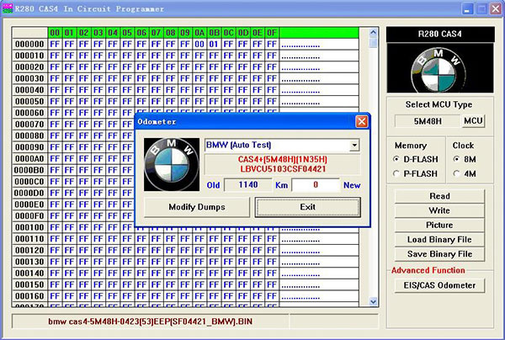This screenshot has height=340, width=505.
Task: Click the hex view scroll up arrow
Action: tap(373, 32)
